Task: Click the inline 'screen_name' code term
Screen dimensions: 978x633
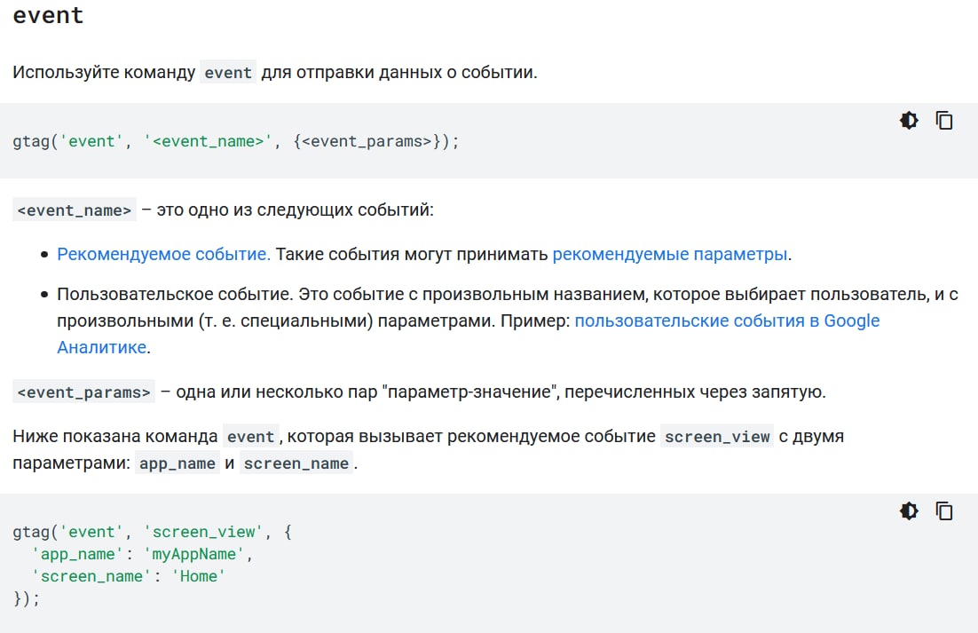Action: coord(296,463)
